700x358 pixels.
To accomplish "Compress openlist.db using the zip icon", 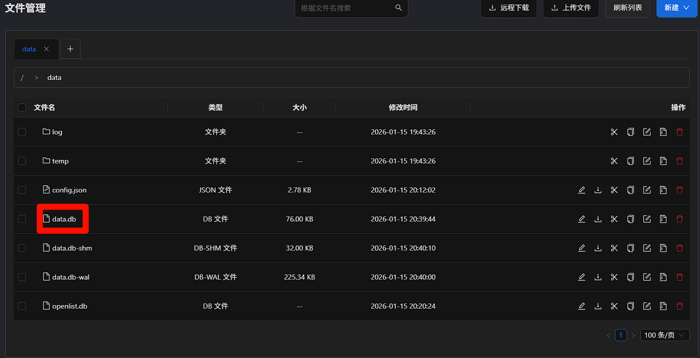I will tap(663, 306).
